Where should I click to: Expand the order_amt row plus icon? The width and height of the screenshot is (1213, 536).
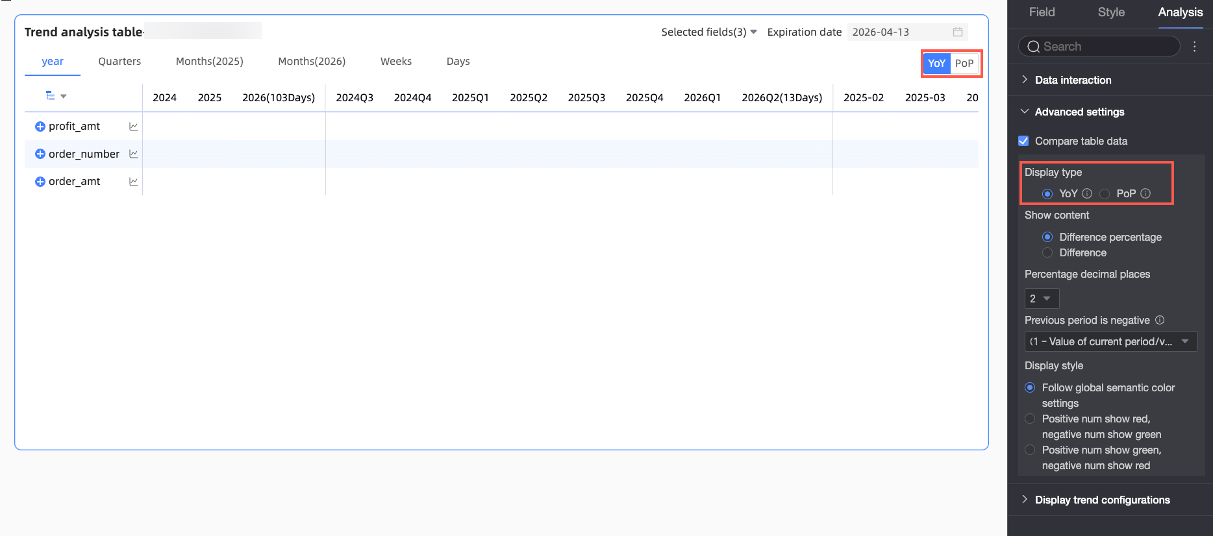[40, 182]
